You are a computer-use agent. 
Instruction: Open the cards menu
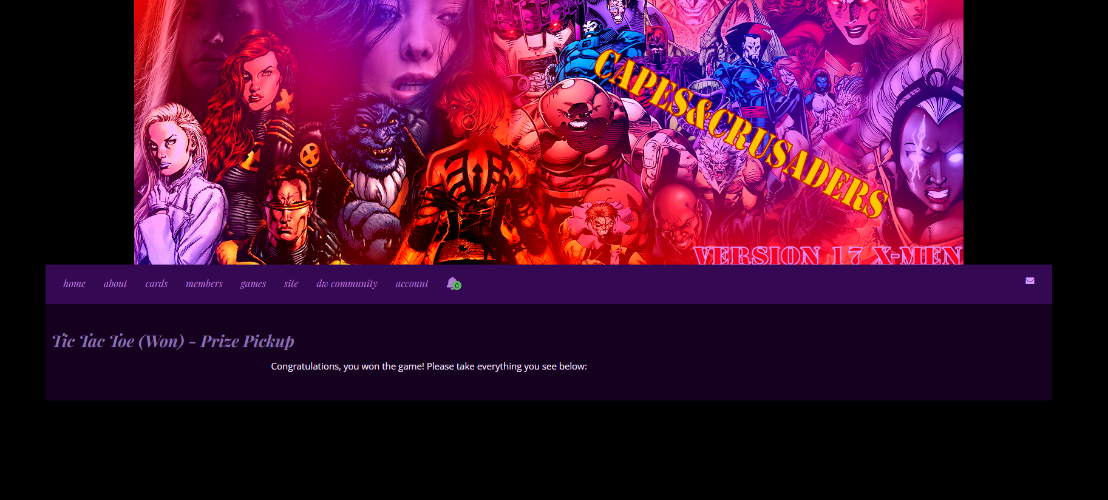point(156,283)
